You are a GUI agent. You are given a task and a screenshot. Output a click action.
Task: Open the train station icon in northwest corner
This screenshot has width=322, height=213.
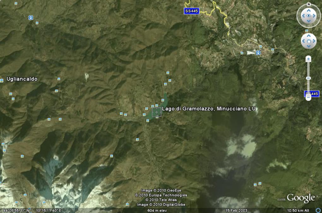pos(31,18)
